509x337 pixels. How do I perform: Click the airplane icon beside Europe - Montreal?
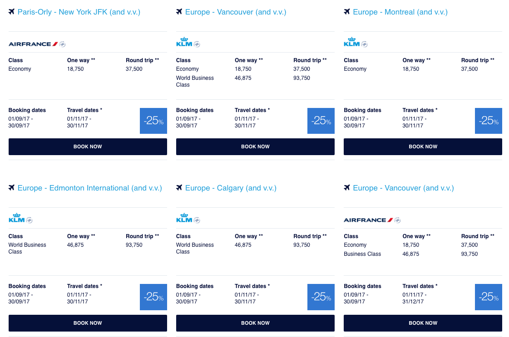click(347, 12)
